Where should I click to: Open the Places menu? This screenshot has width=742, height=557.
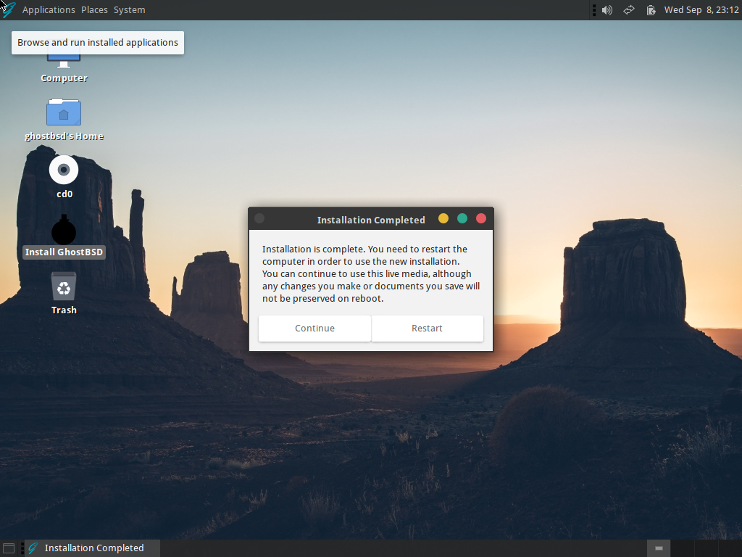tap(94, 10)
